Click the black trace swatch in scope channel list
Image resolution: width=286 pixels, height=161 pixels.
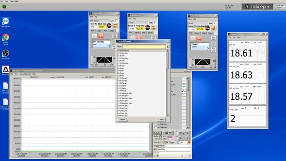click(184, 91)
